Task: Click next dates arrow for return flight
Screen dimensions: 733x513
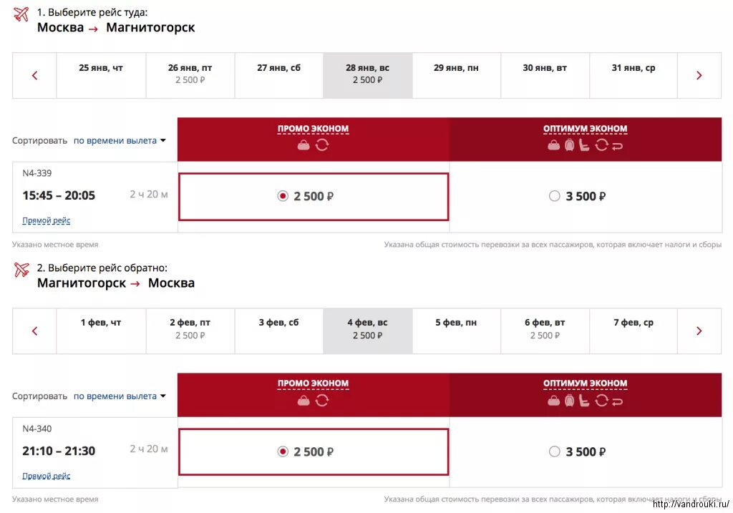Action: [699, 331]
